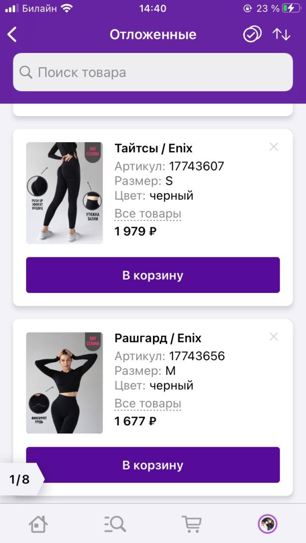This screenshot has width=306, height=543.
Task: Remove Тайтсы / Enix from saved items
Action: point(274,147)
